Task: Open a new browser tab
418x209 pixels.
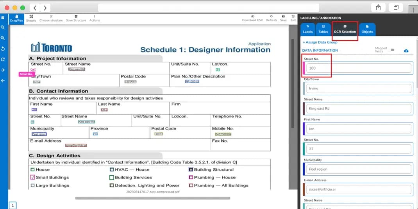Action: [x=413, y=9]
